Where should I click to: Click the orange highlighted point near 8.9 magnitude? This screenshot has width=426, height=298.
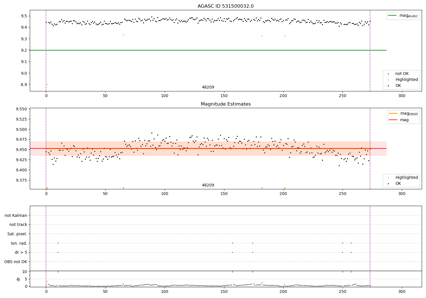tap(47, 84)
